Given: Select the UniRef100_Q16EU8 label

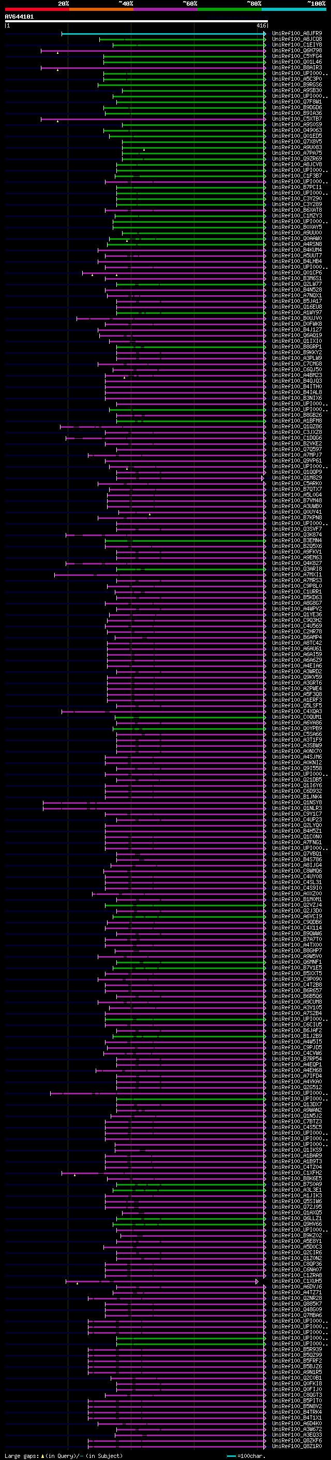Looking at the screenshot, I should 297,307.
